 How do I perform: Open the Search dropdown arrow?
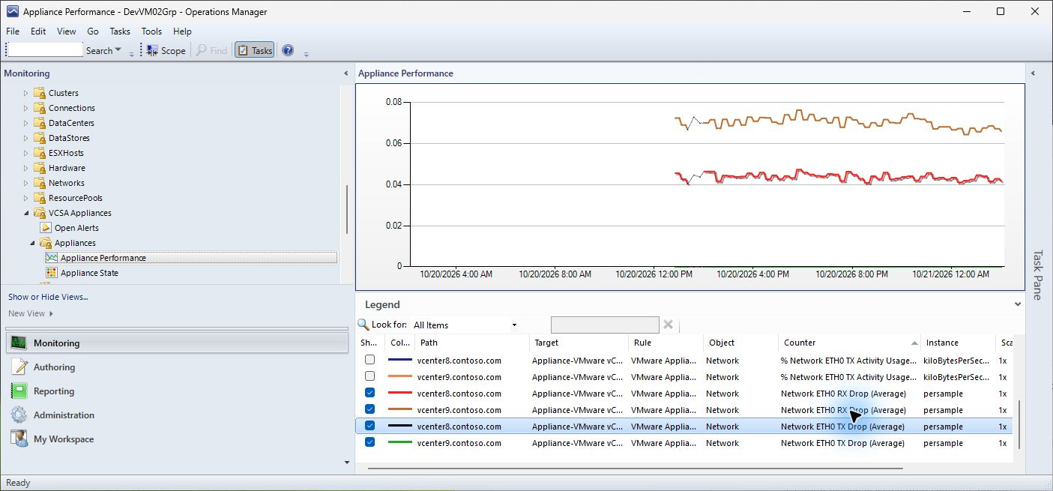pos(118,50)
